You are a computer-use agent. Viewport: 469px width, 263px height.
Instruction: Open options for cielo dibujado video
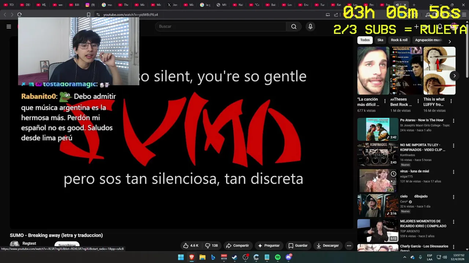tap(453, 197)
